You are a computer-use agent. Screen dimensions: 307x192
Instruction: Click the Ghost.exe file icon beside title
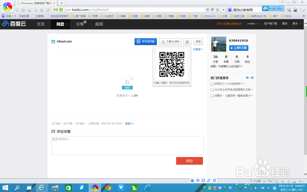pos(53,41)
